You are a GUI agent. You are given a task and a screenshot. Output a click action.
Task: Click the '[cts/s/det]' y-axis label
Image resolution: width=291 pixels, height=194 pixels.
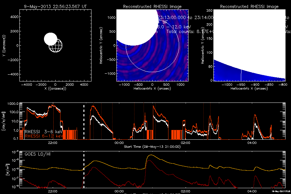(x=3, y=121)
